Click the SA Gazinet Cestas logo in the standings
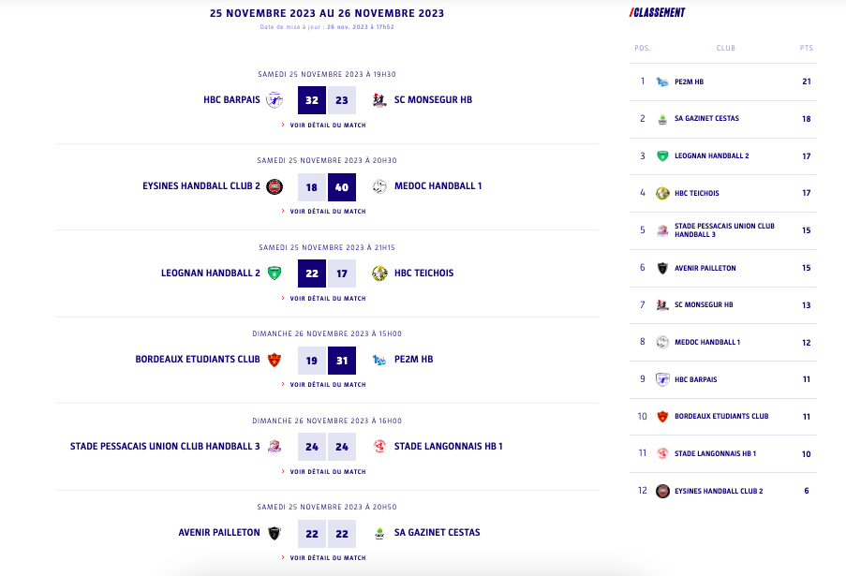Image resolution: width=846 pixels, height=576 pixels. (662, 119)
